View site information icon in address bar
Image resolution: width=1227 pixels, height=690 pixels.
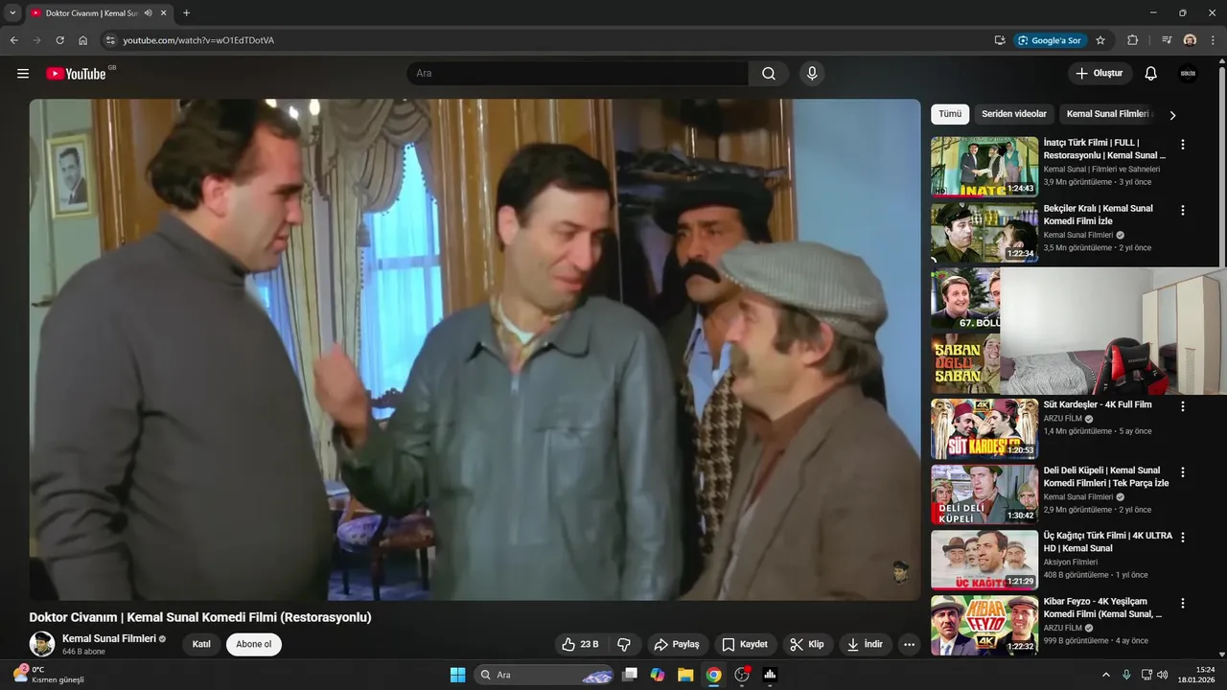(109, 40)
